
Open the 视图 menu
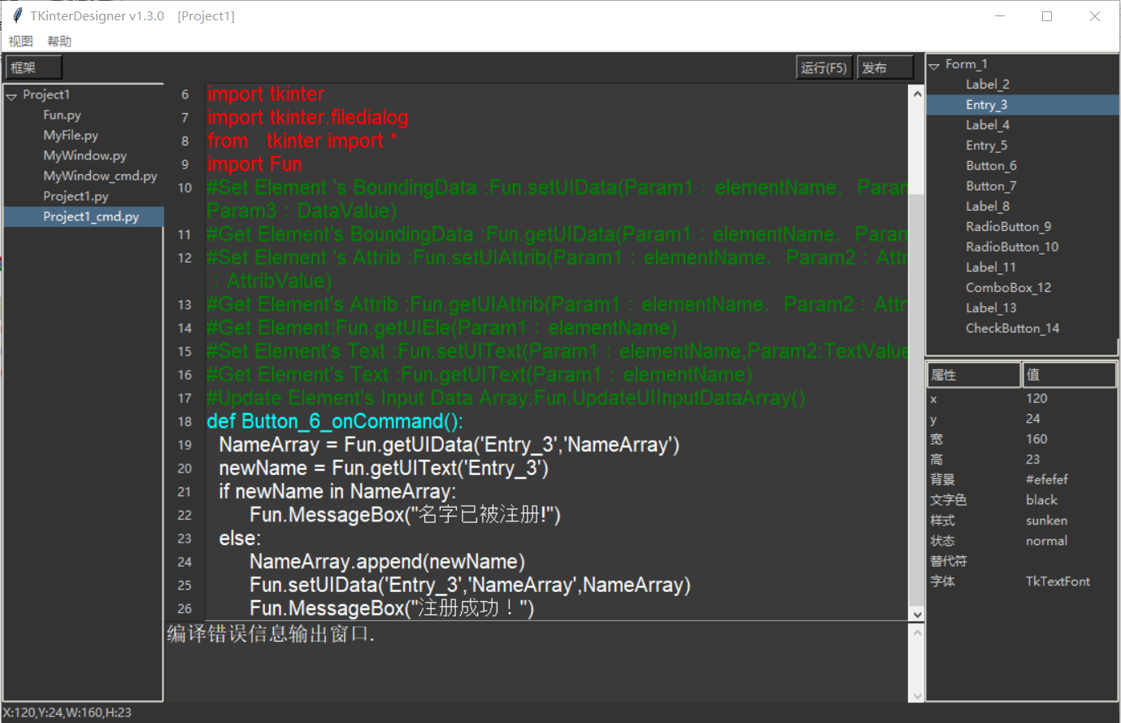click(21, 41)
